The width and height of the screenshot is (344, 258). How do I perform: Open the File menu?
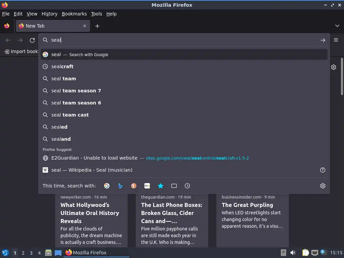[x=6, y=14]
